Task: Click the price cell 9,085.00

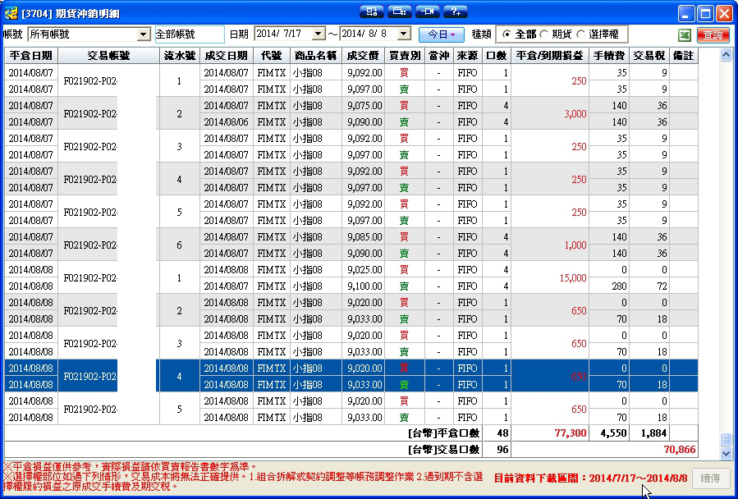Action: click(363, 237)
